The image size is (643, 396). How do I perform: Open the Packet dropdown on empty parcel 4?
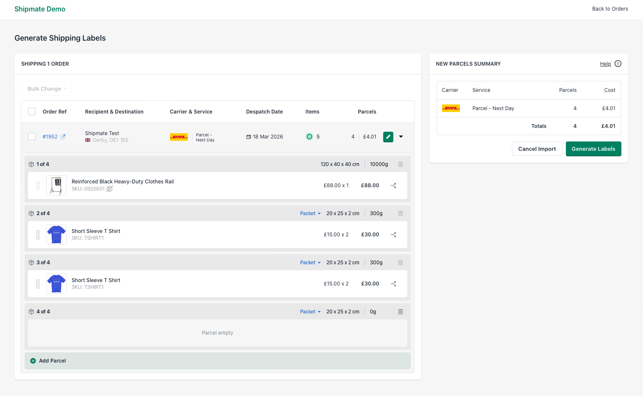tap(310, 311)
